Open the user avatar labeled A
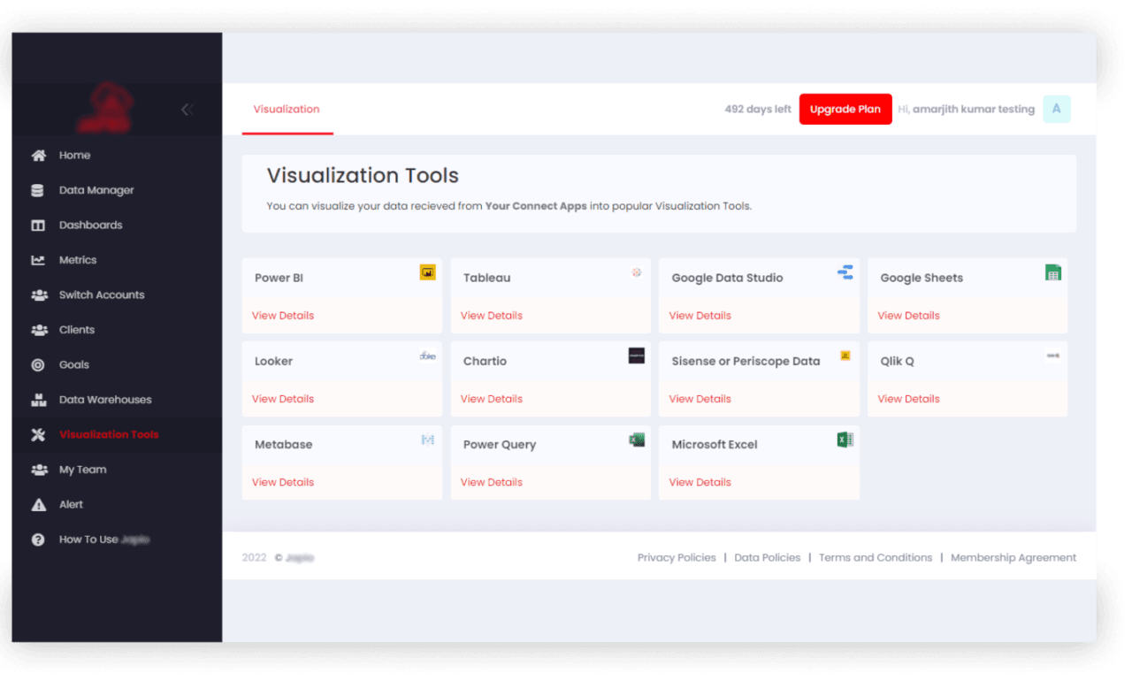Image resolution: width=1132 pixels, height=681 pixels. pyautogui.click(x=1057, y=110)
